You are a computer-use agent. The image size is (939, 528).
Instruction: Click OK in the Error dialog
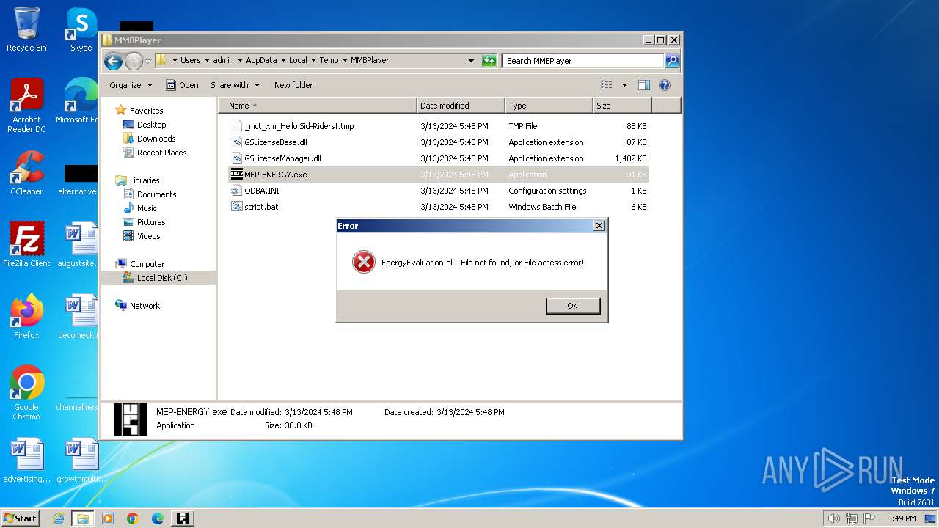[x=573, y=306]
